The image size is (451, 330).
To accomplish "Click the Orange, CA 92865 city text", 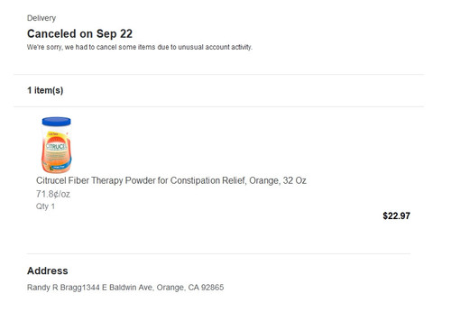I will [190, 288].
